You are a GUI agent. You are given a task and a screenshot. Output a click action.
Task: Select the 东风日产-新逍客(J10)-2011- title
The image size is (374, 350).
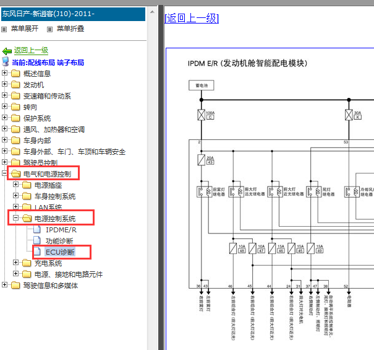click(48, 14)
